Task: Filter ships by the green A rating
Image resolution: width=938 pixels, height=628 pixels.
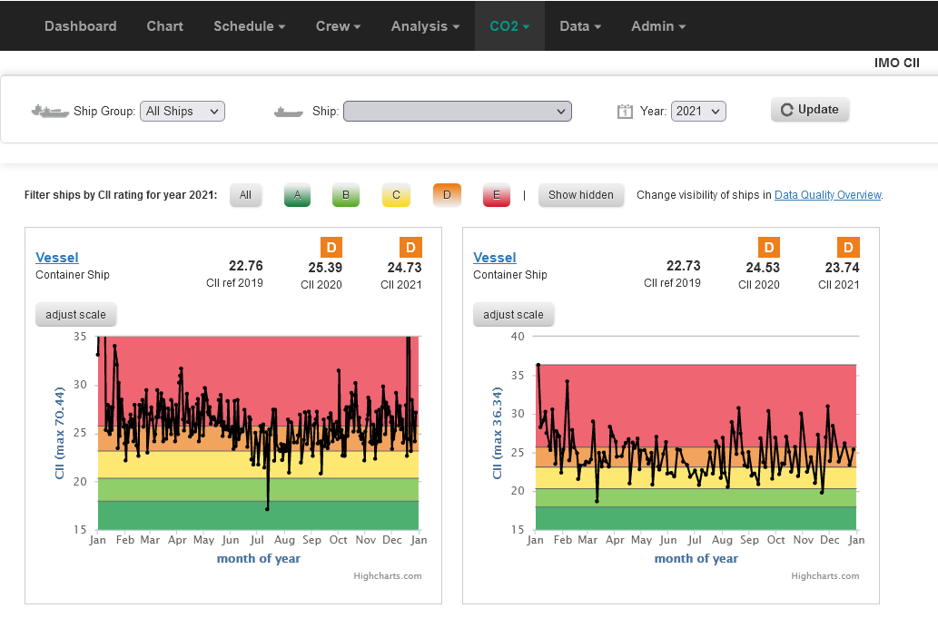Action: click(297, 195)
